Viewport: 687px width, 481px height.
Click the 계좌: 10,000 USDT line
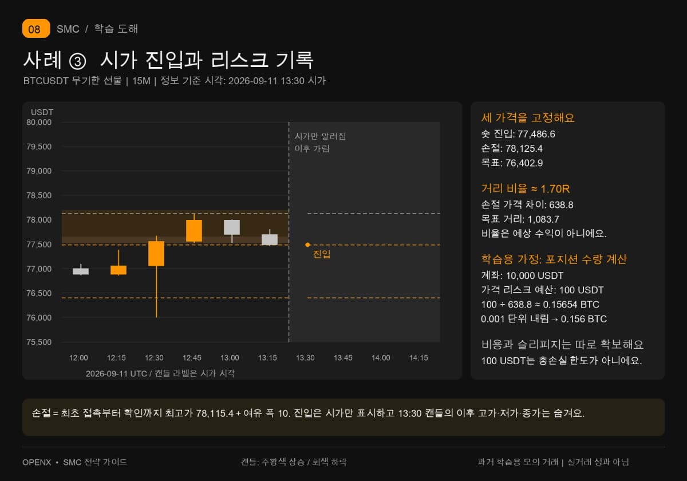click(x=523, y=275)
